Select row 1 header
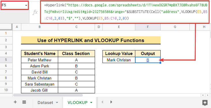211x108 pixels. click(6, 33)
